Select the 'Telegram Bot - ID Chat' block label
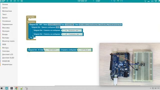This screenshot has height=90, width=160. click(x=35, y=50)
